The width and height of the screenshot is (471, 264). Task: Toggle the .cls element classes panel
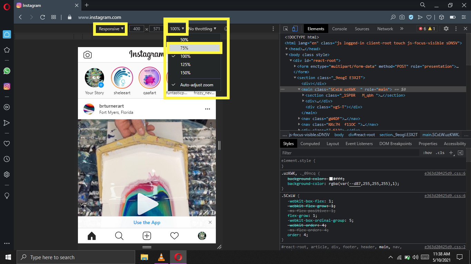[x=441, y=153]
